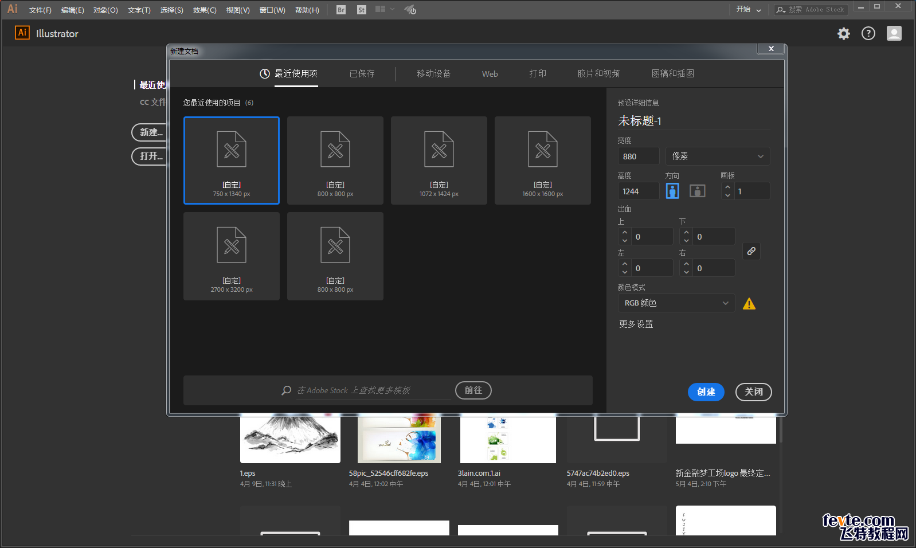Open the settings gear icon
The width and height of the screenshot is (916, 548).
[x=843, y=33]
